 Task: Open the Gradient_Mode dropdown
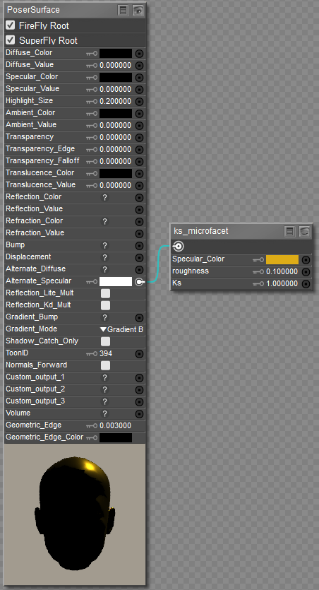click(121, 329)
